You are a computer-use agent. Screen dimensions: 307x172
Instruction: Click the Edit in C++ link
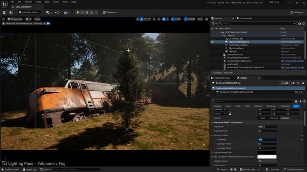coord(299,92)
